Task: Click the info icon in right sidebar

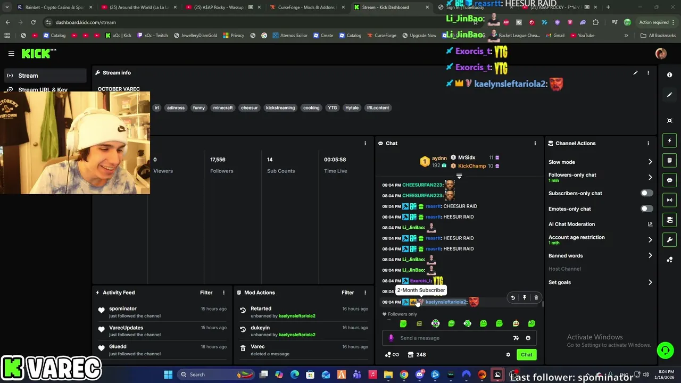Action: pos(669,75)
